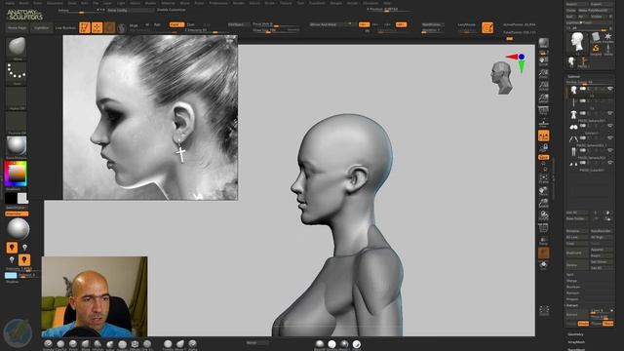Image resolution: width=624 pixels, height=351 pixels.
Task: Open the stroke type (dots) selector
Action: (17, 71)
